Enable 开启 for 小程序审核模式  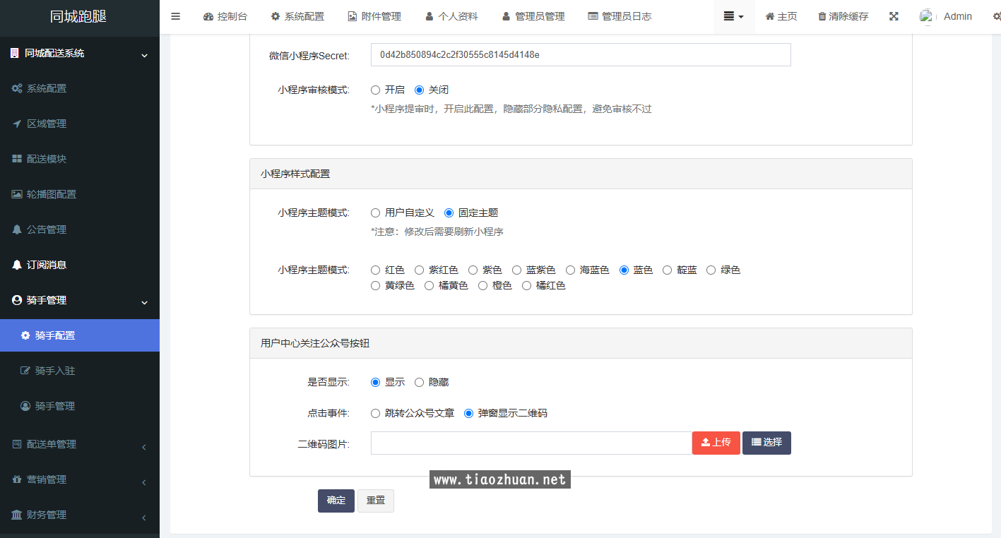point(376,90)
